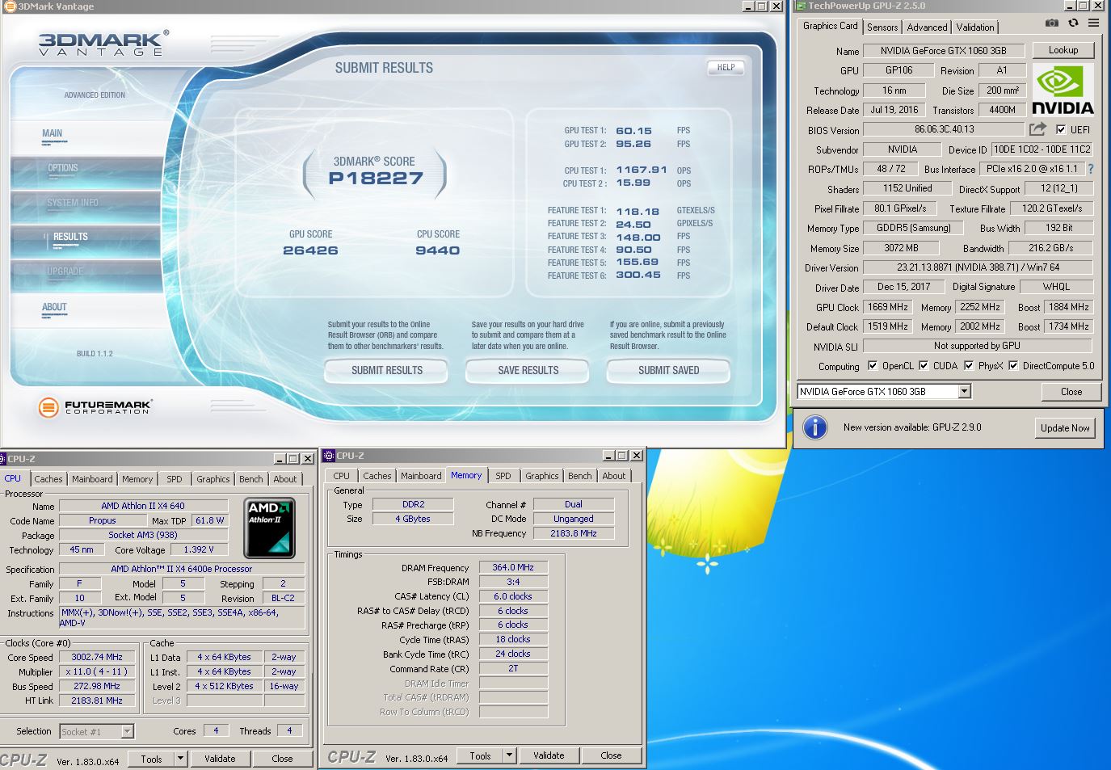The height and width of the screenshot is (770, 1111).
Task: Click the right CPU-Z Memory window title icon
Action: (x=330, y=456)
